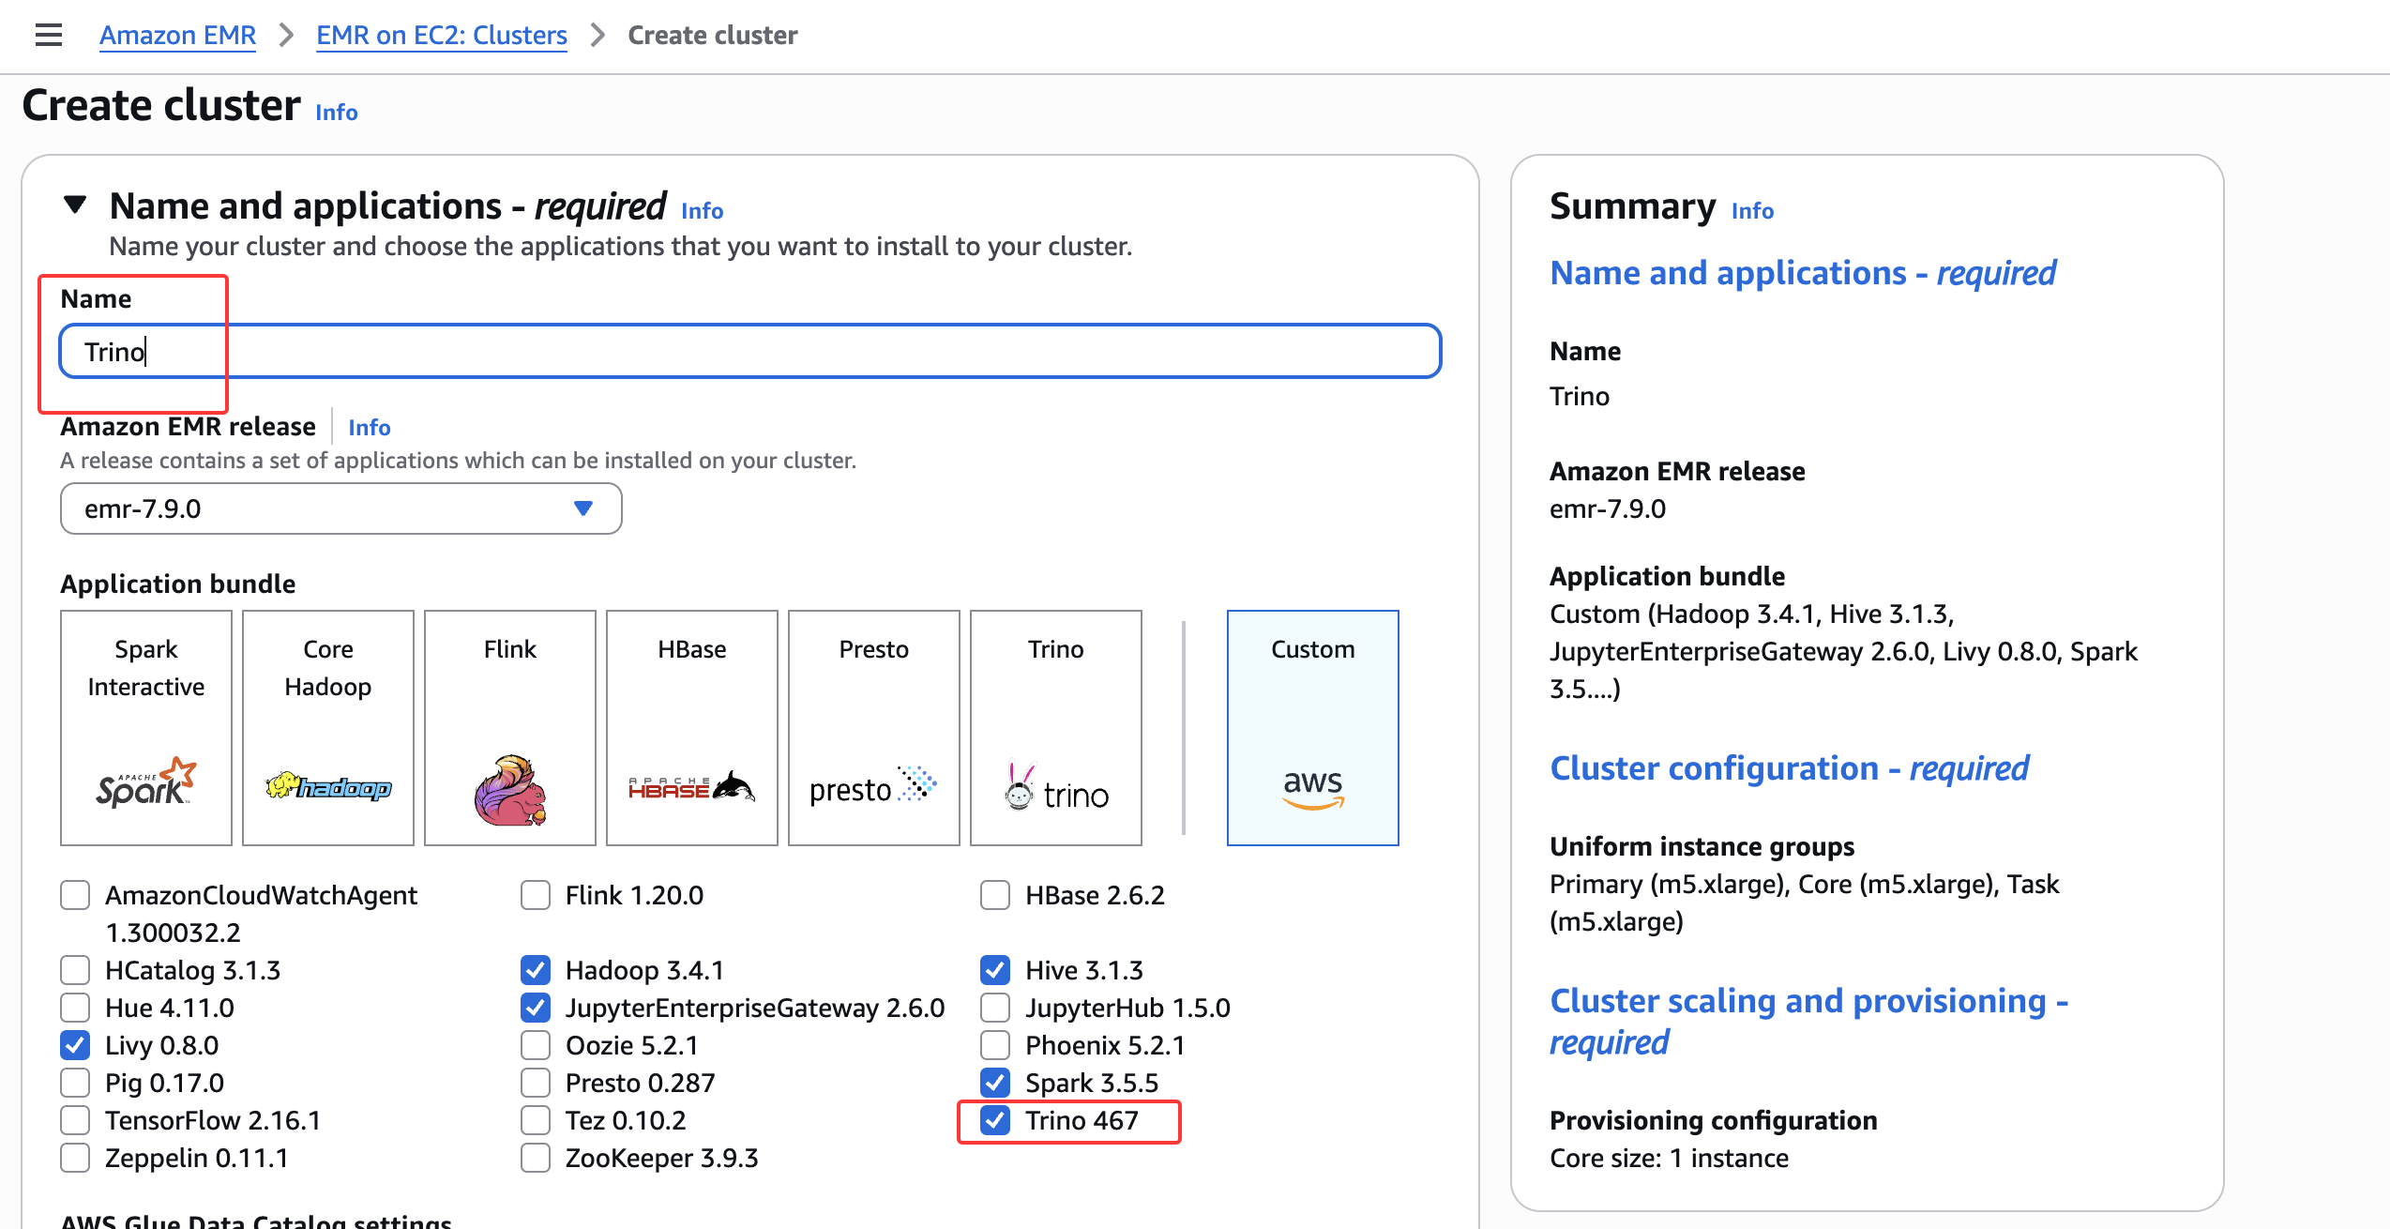Click the 'Create cluster' breadcrumb text

(x=712, y=36)
